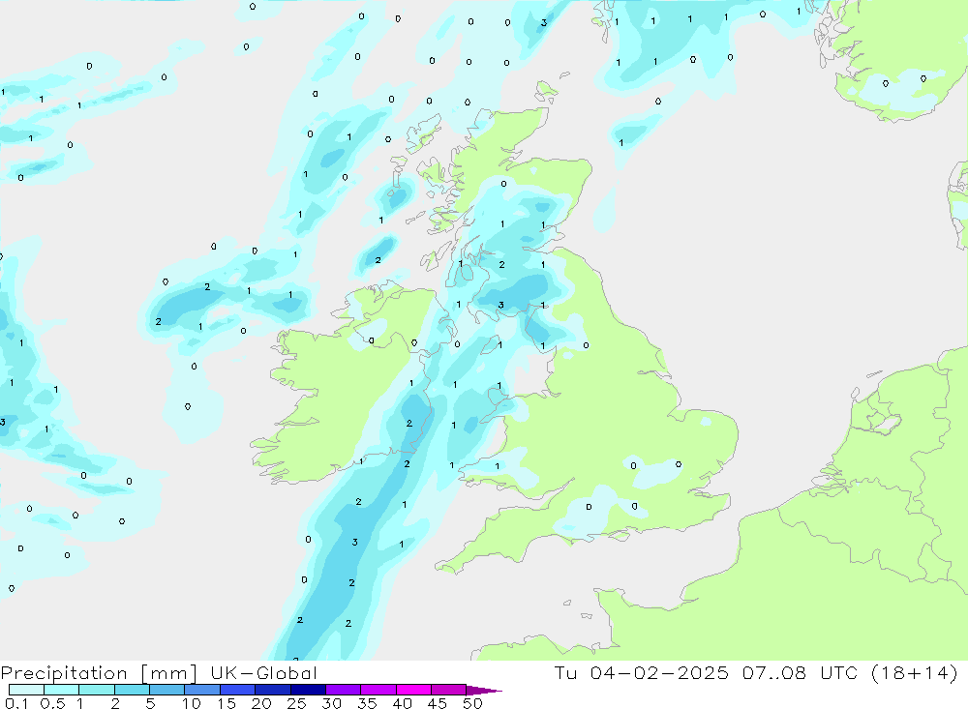Click the 'UK-Global' model label
This screenshot has height=709, width=968.
(x=263, y=672)
